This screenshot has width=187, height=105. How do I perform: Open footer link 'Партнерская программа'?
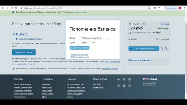click(23, 91)
